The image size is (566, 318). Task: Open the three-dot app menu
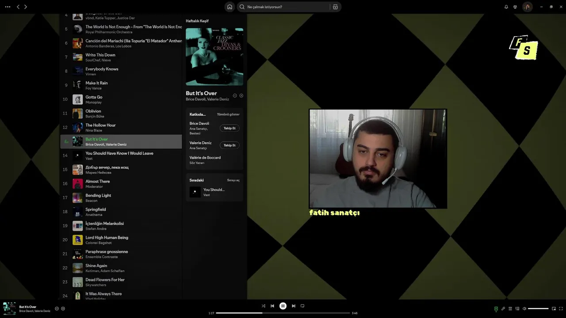(8, 7)
